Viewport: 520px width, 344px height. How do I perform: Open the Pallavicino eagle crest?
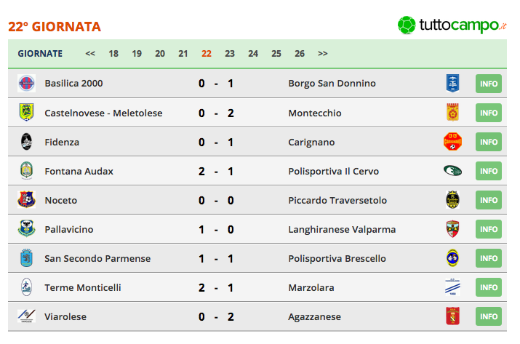coord(26,229)
